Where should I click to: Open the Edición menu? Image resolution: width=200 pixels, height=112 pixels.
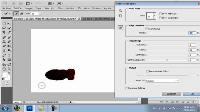(x=17, y=8)
